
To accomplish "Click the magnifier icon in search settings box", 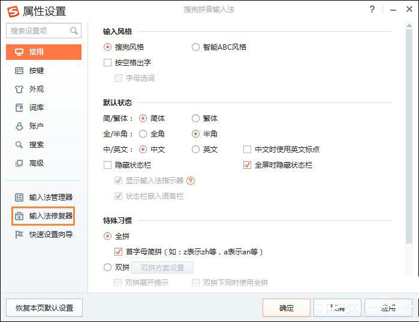I will click(74, 31).
